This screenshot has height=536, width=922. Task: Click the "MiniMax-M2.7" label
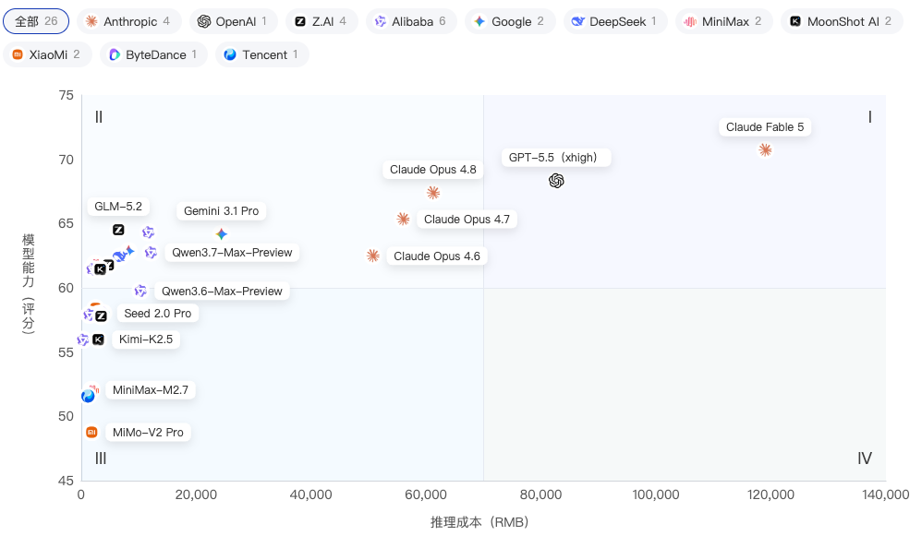(151, 390)
